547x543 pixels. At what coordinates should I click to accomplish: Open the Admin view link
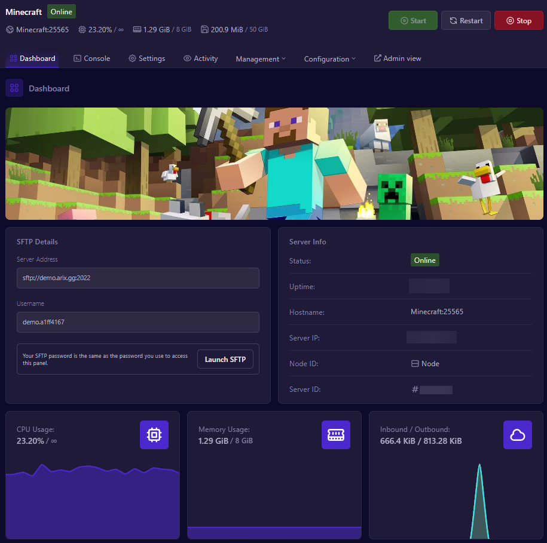[x=398, y=59]
